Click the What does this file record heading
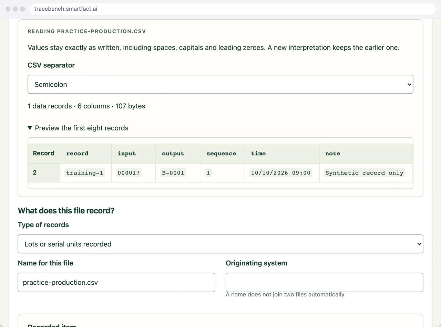The image size is (441, 327). coord(66,211)
